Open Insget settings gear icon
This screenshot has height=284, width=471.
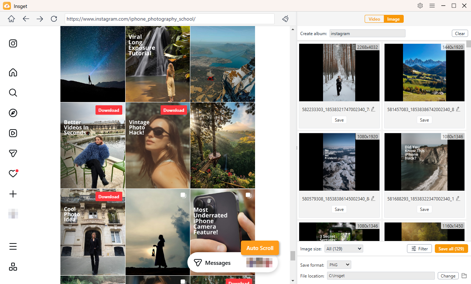[420, 6]
